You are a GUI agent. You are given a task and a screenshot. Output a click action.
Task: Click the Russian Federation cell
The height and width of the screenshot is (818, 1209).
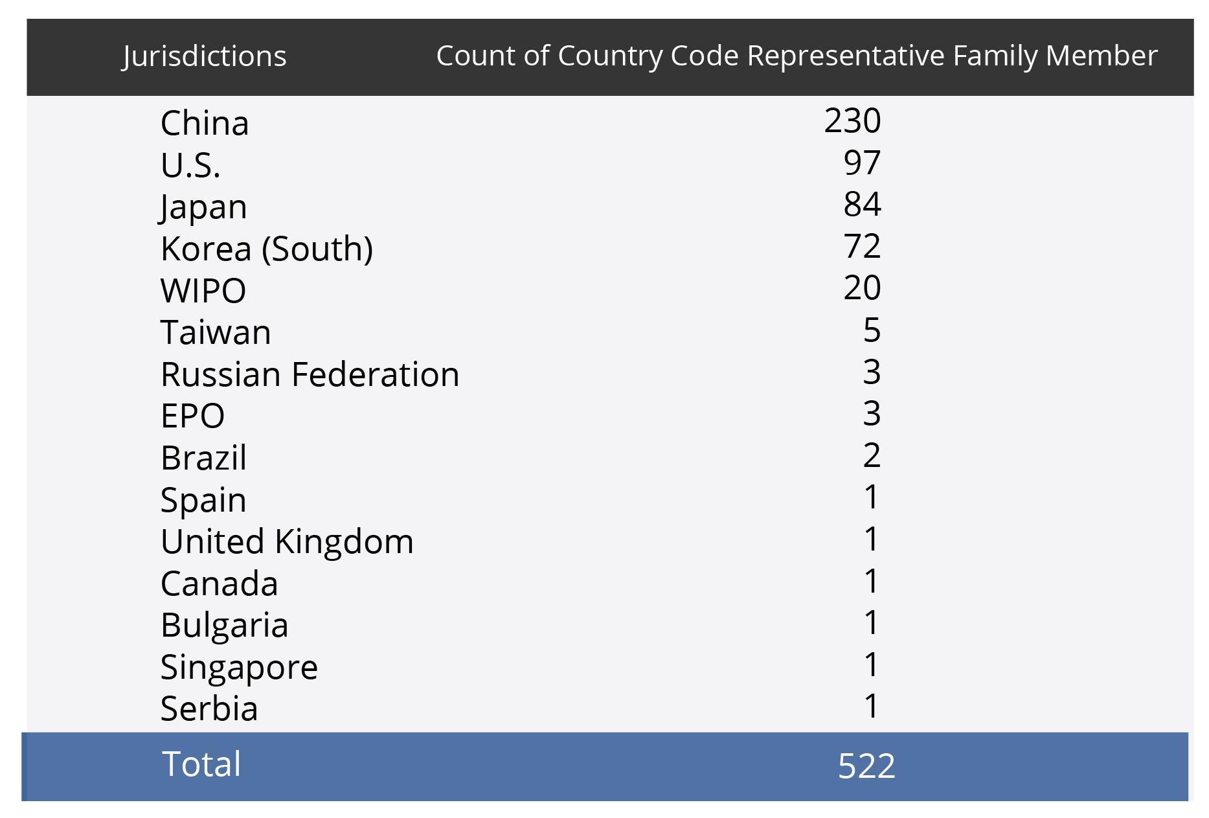point(310,374)
